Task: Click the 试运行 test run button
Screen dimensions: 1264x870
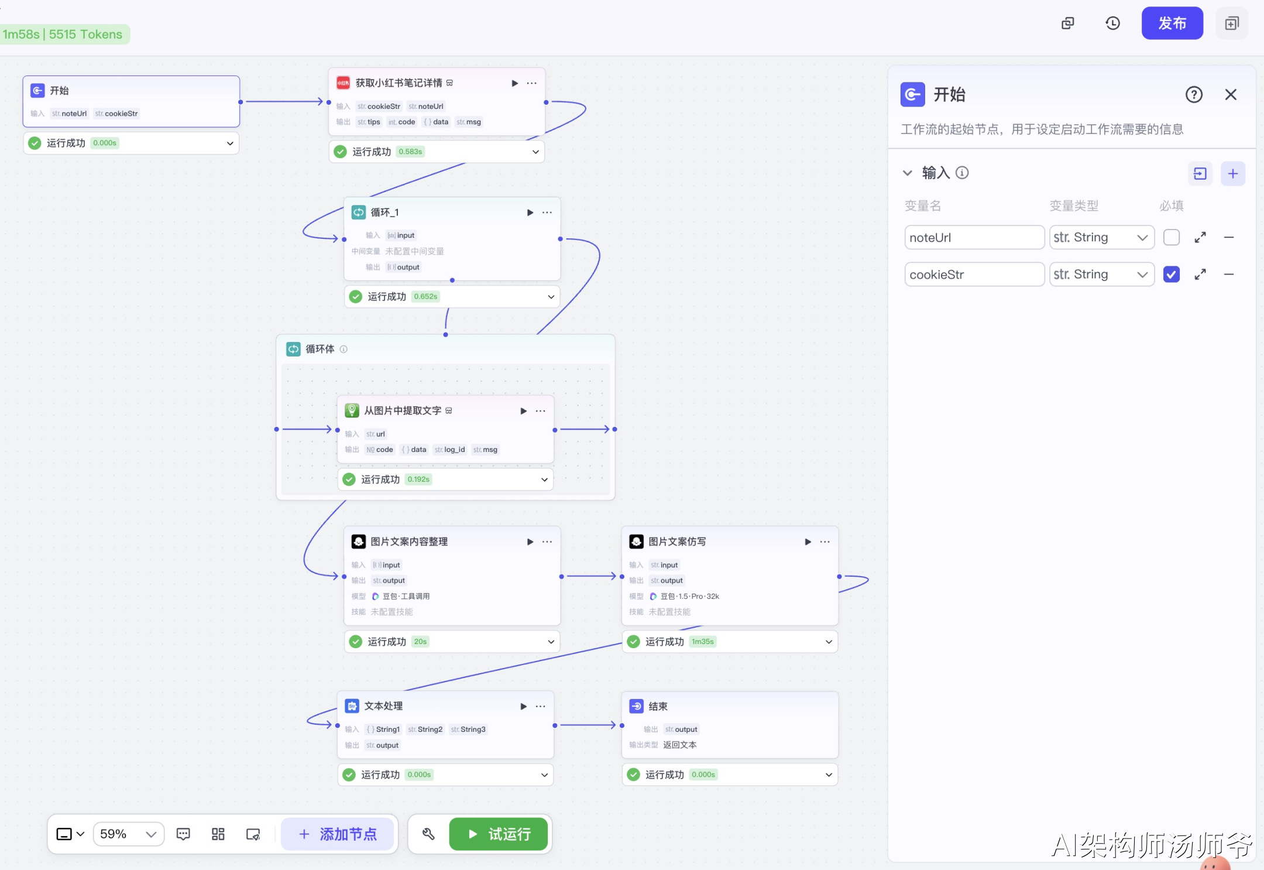Action: pyautogui.click(x=499, y=834)
